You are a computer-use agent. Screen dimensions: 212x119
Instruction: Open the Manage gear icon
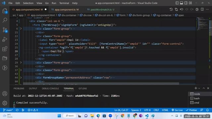(x=5, y=103)
